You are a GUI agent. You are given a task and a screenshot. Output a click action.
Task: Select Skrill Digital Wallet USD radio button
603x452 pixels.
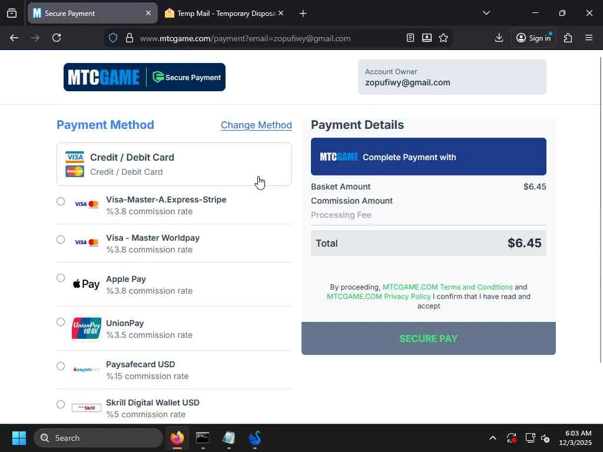pyautogui.click(x=61, y=404)
